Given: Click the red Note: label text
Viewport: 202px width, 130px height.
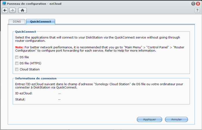Looking at the screenshot, I should point(20,47).
